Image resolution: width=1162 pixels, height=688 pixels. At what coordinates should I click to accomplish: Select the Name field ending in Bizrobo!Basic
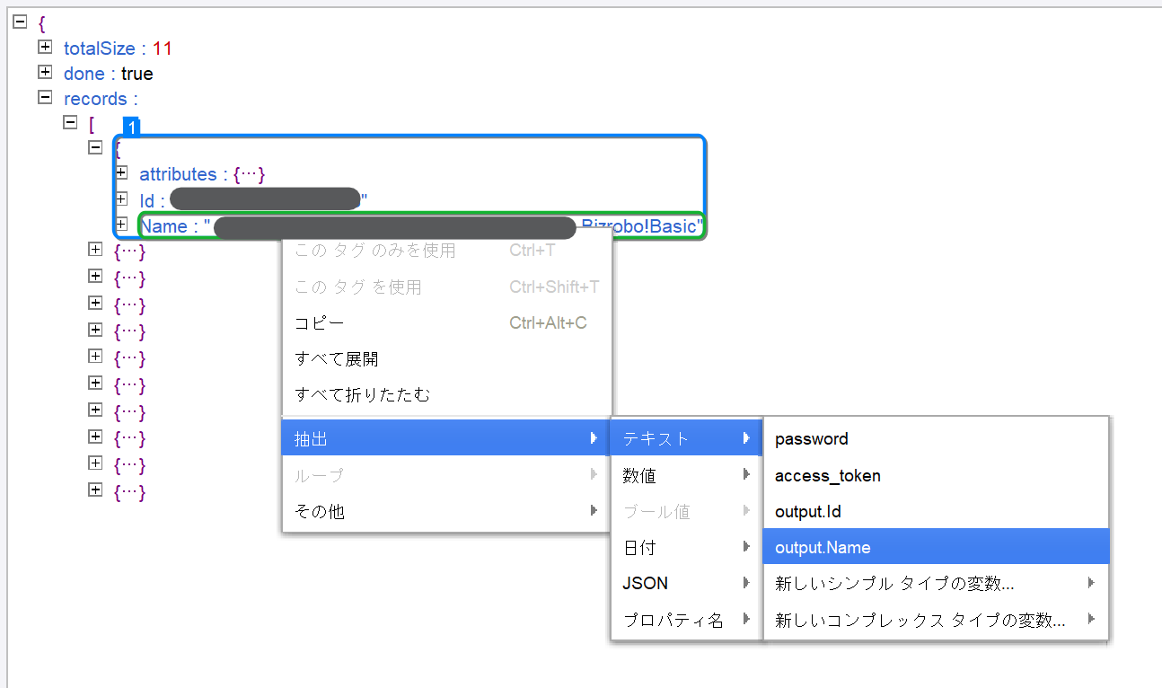pos(422,226)
